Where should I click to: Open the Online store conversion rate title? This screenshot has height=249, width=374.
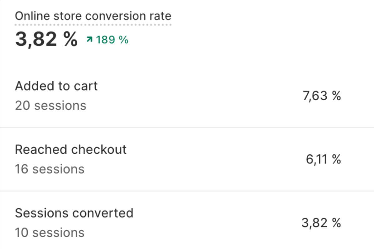(x=93, y=16)
